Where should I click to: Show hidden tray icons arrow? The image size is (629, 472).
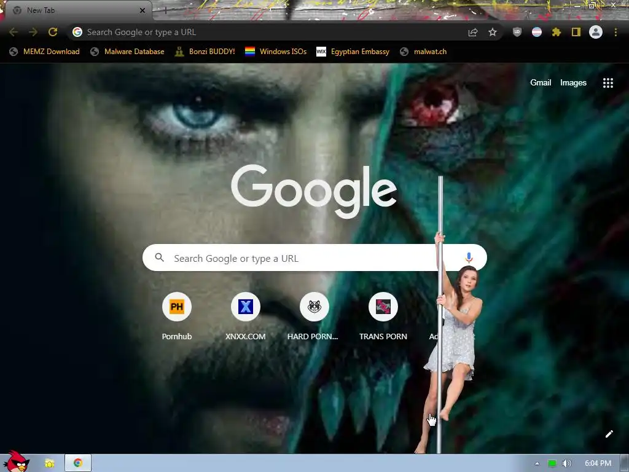tap(537, 463)
